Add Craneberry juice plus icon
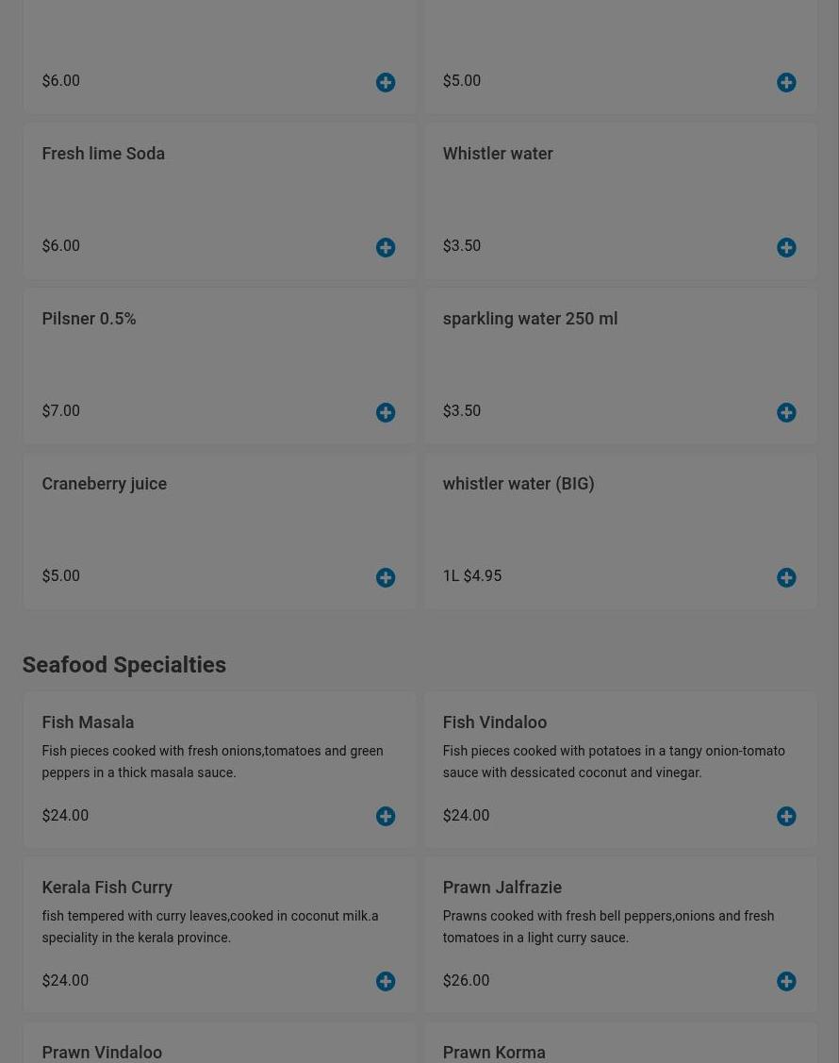 386,577
